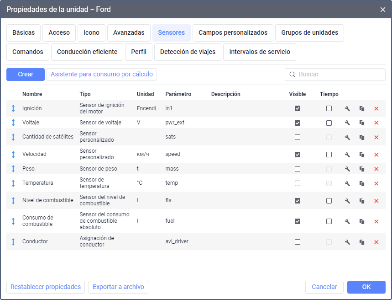Edit properties of Velocidad sensor

click(x=347, y=155)
